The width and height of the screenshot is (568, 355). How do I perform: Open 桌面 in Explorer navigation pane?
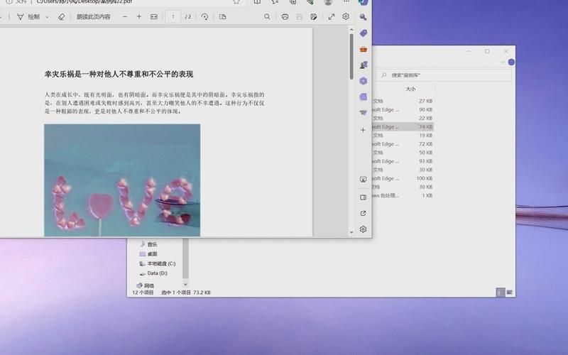click(148, 254)
